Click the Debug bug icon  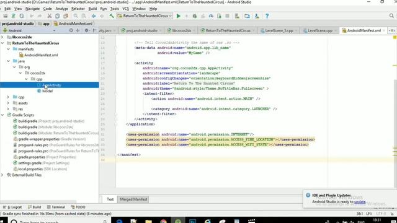(195, 16)
